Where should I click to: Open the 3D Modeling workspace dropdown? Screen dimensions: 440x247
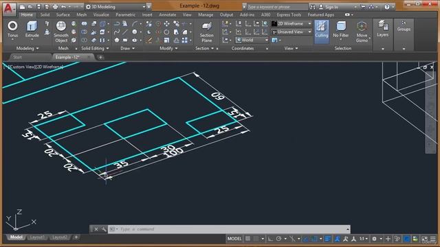click(x=116, y=7)
